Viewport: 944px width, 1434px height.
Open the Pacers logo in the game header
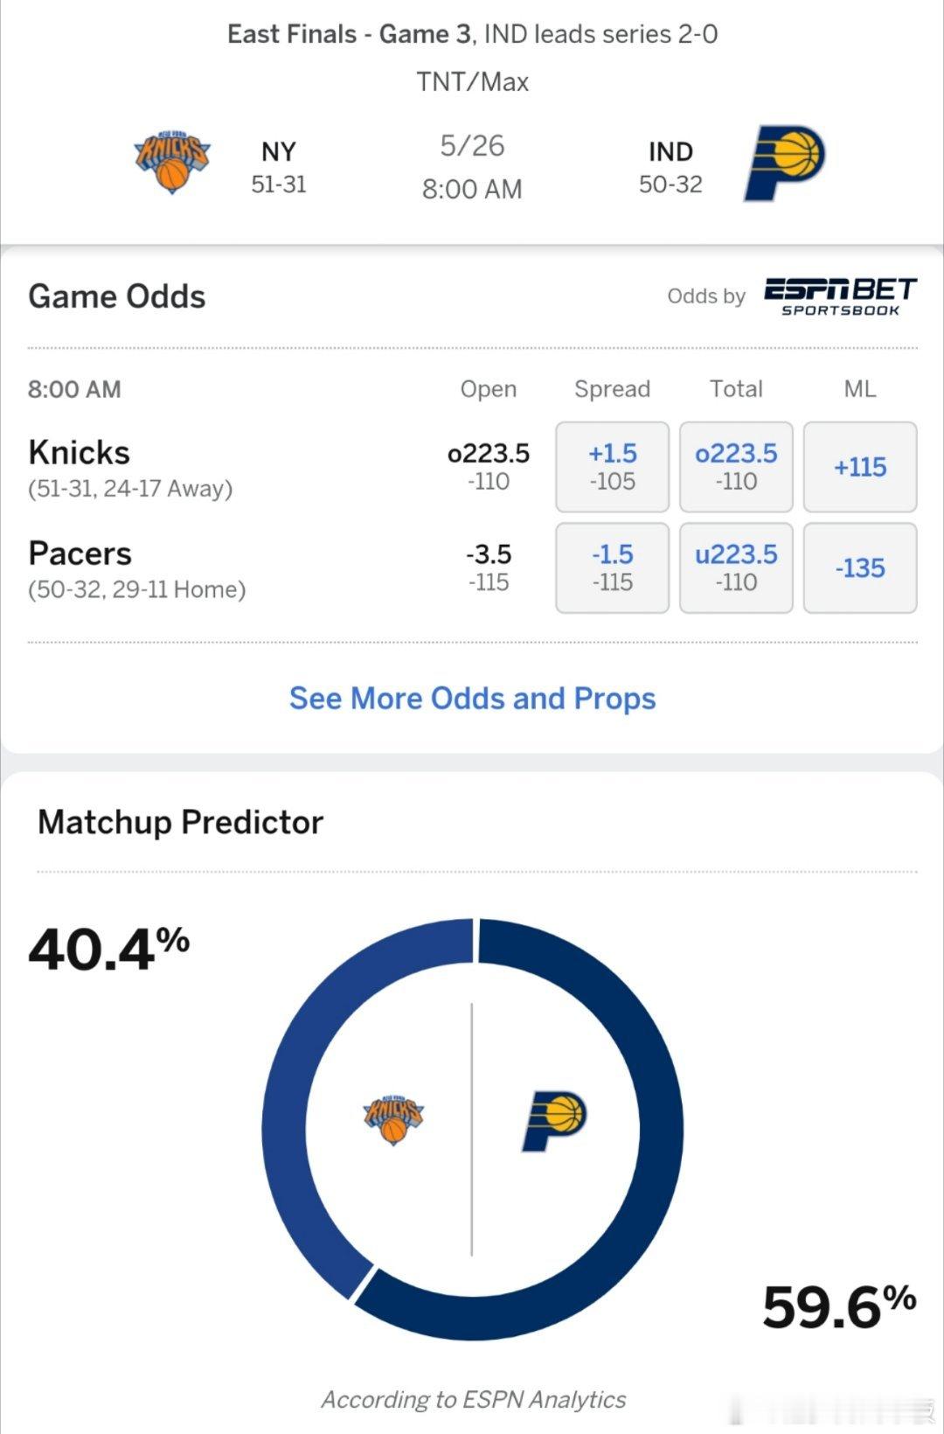[x=784, y=164]
